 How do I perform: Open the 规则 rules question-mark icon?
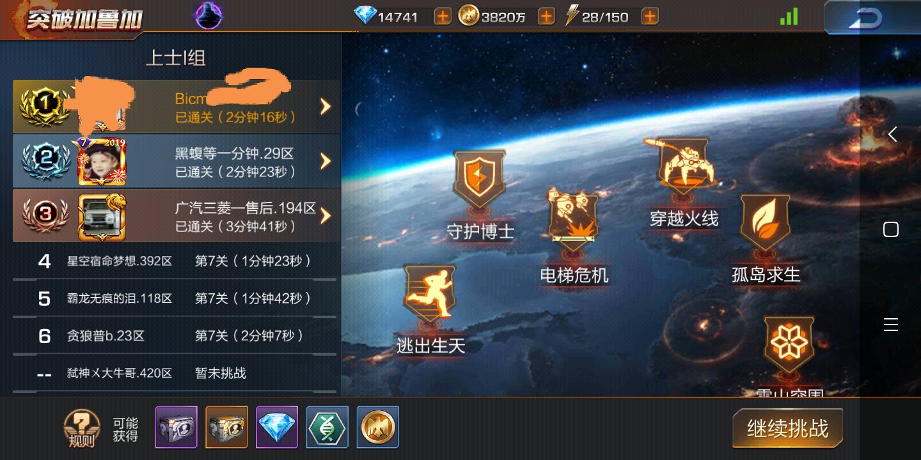[x=81, y=428]
